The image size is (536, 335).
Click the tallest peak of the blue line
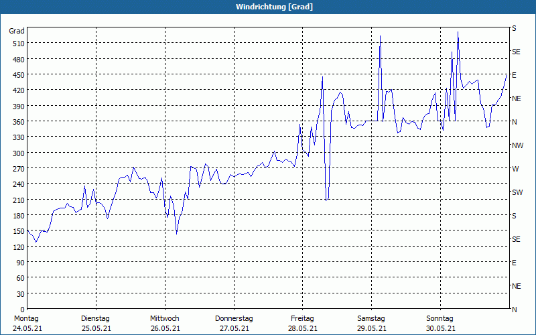(458, 32)
